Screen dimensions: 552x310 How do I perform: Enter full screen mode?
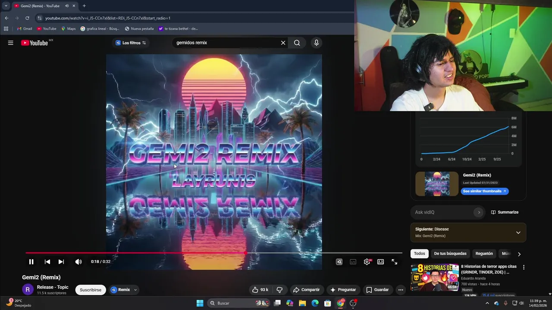tap(395, 261)
